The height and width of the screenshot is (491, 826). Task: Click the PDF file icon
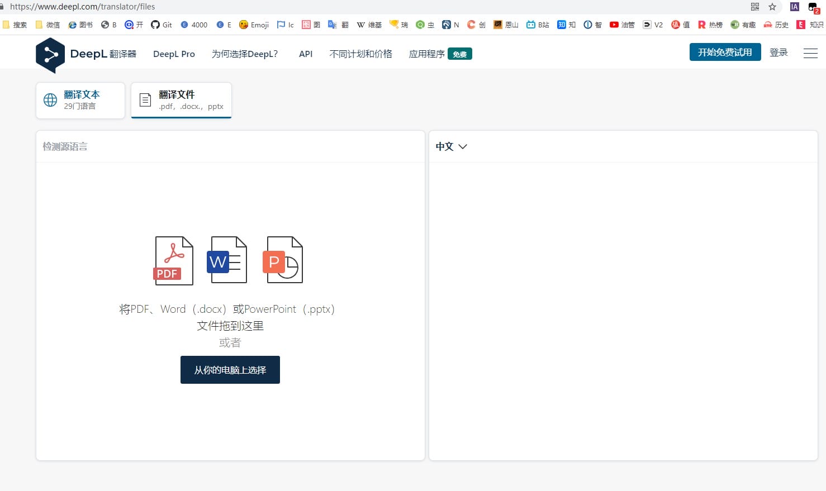click(174, 261)
